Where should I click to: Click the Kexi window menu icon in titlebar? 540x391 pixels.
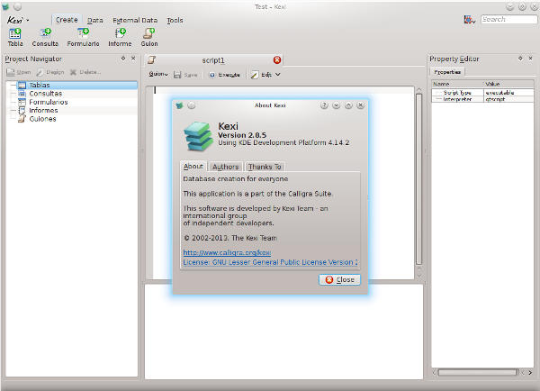(x=5, y=6)
